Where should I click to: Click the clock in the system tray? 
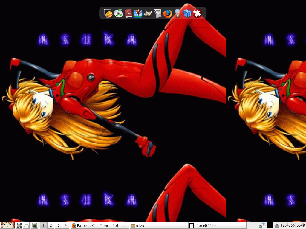pos(292,225)
